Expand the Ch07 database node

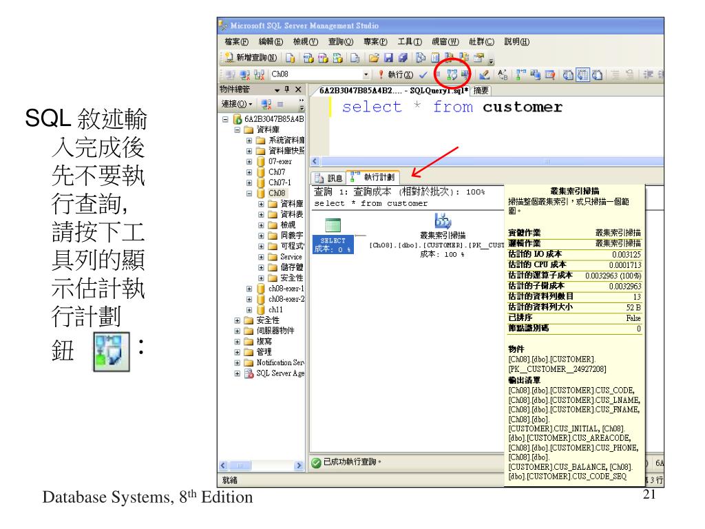coord(249,172)
